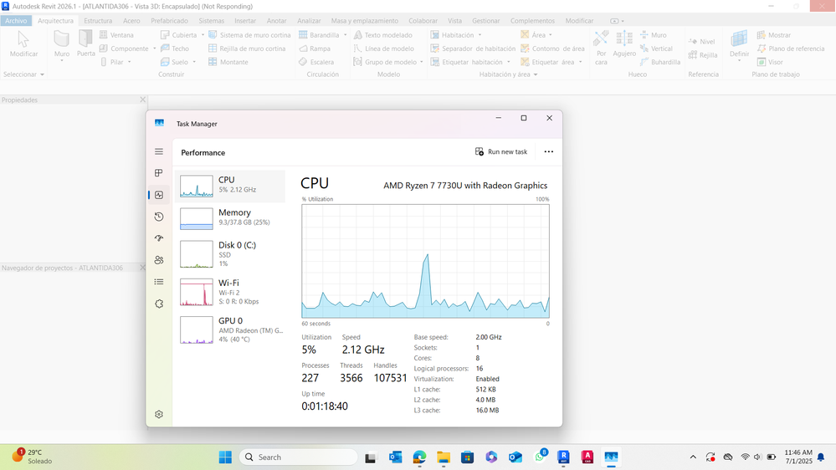Open Users icon in Task Manager sidebar
The image size is (836, 470).
[x=159, y=260]
